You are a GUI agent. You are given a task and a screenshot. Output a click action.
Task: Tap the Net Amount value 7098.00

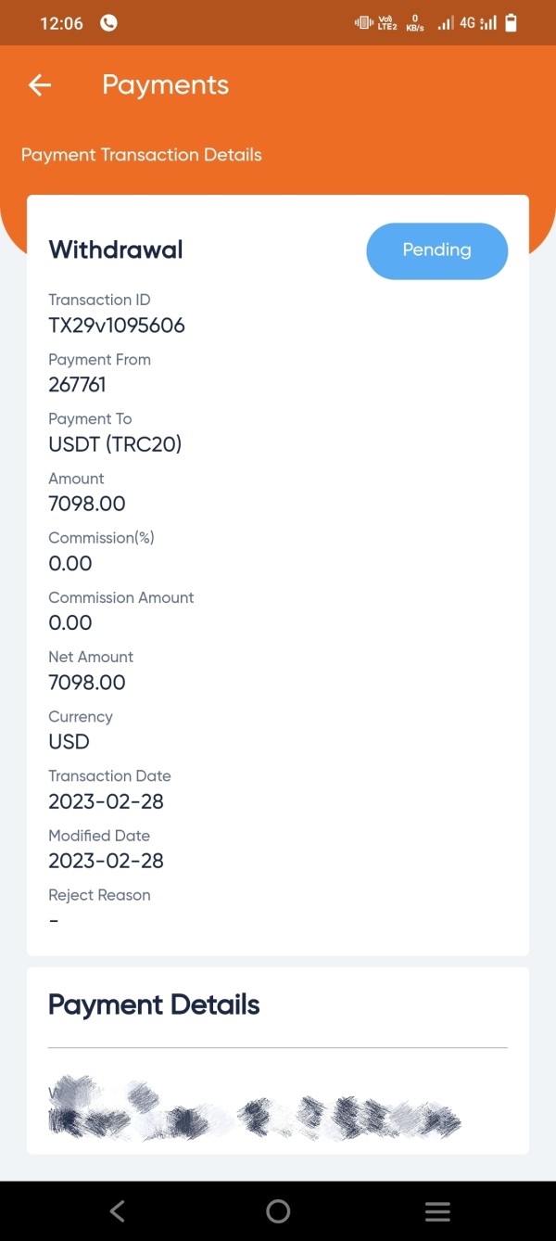pyautogui.click(x=86, y=683)
